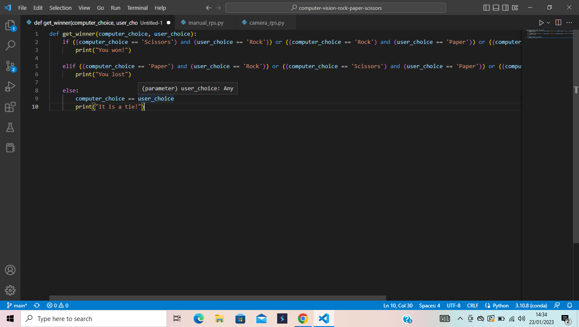The image size is (579, 327).
Task: Click the Spaces: 4 indentation setting
Action: tap(430, 305)
